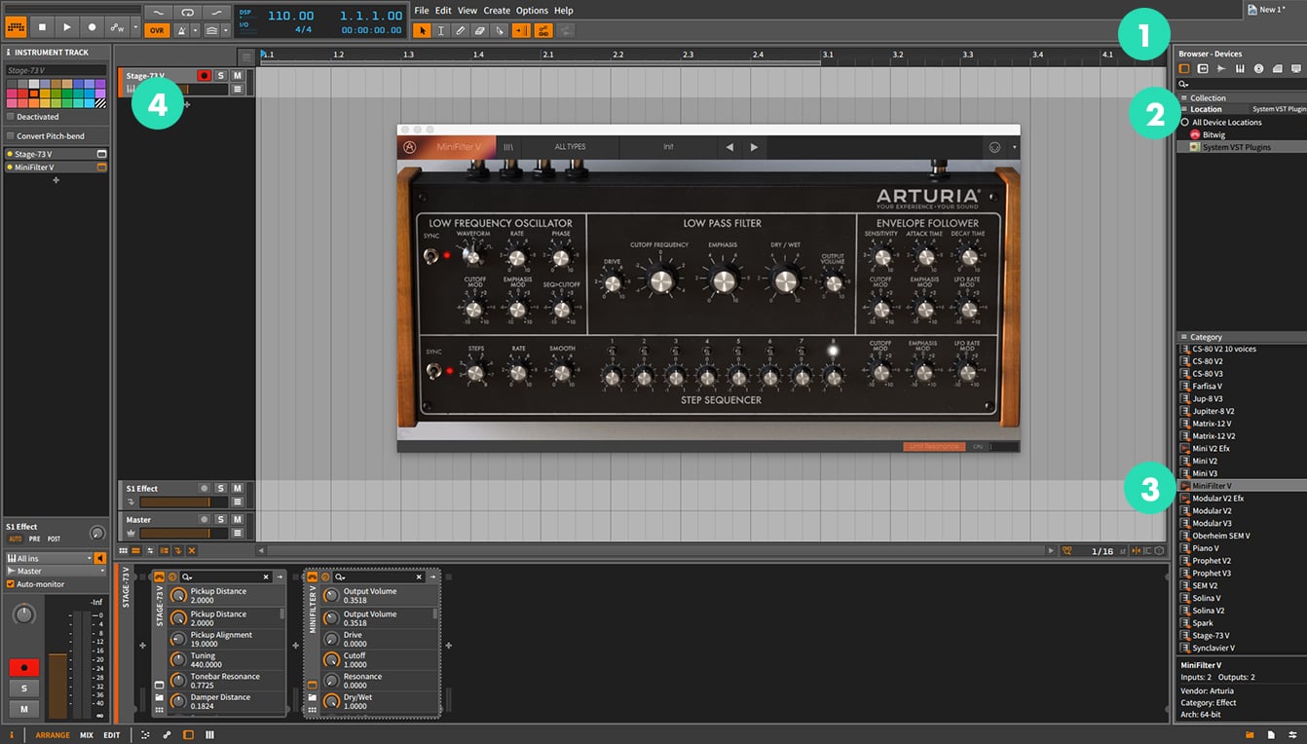Click the S1 Effect track volume slider
This screenshot has height=744, width=1307.
point(183,502)
